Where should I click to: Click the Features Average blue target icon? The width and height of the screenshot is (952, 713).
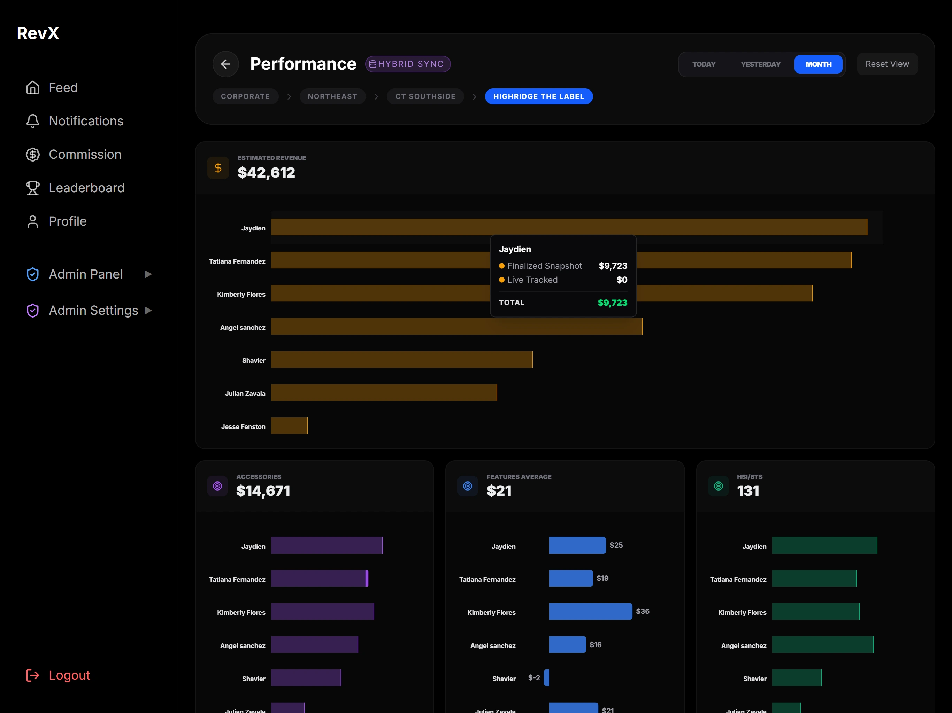468,486
